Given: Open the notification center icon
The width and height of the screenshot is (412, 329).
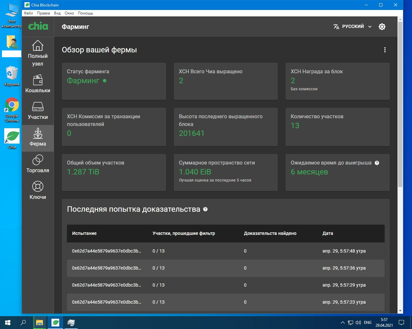Looking at the screenshot, I should coord(401,323).
